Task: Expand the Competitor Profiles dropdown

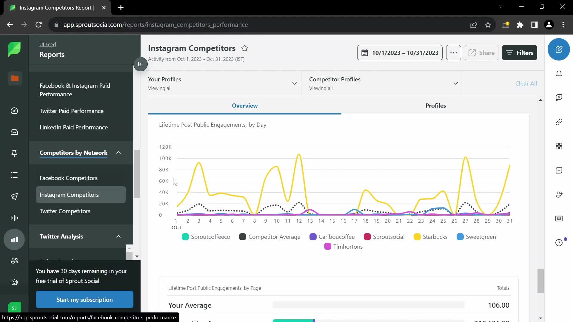Action: (456, 83)
